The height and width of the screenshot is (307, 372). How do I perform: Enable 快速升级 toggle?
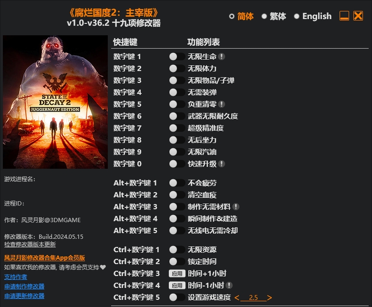177,164
